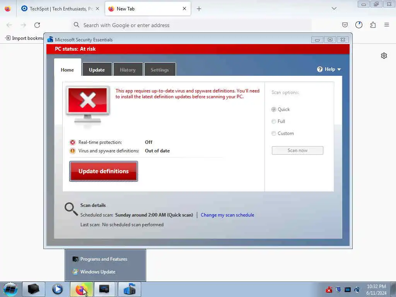The image size is (396, 297).
Task: Select the Quick scan radio option
Action: (274, 109)
